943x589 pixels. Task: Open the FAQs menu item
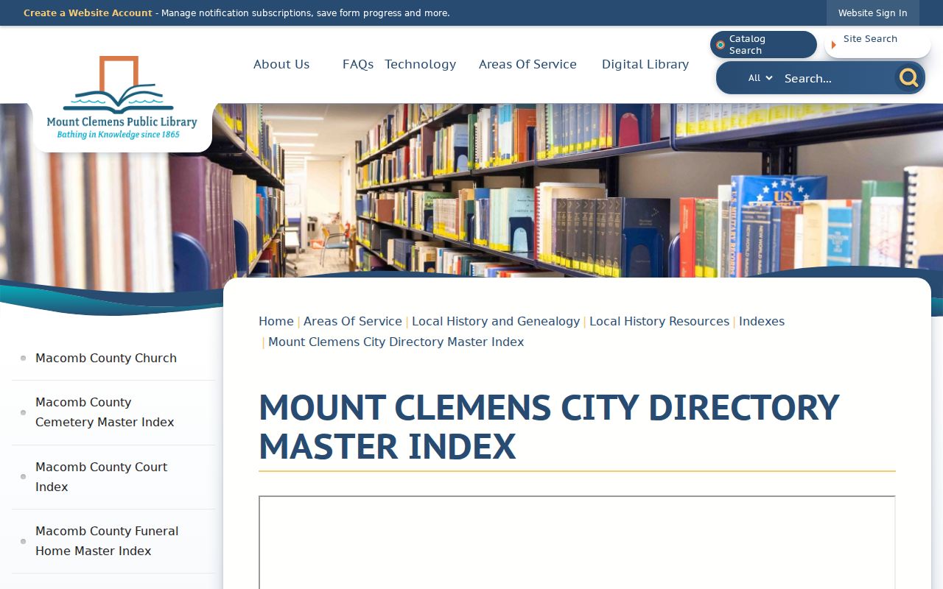[x=358, y=64]
